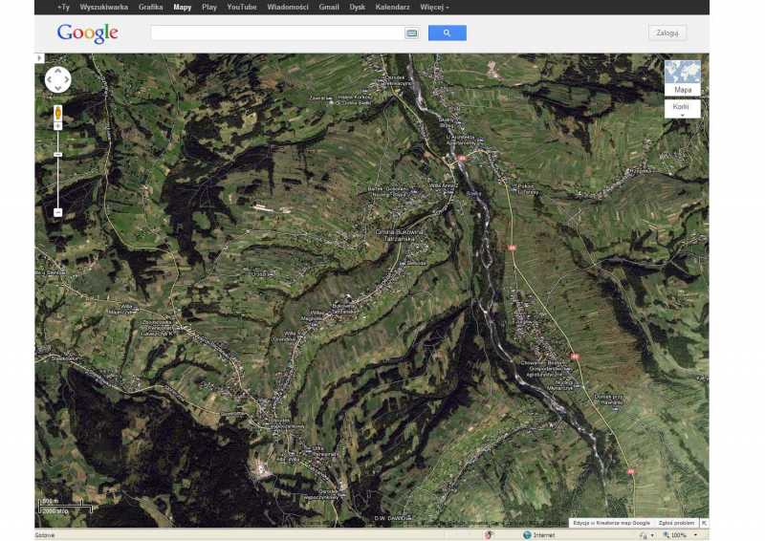Focus the Google Maps search field
Screen dimensions: 765x541
click(277, 32)
